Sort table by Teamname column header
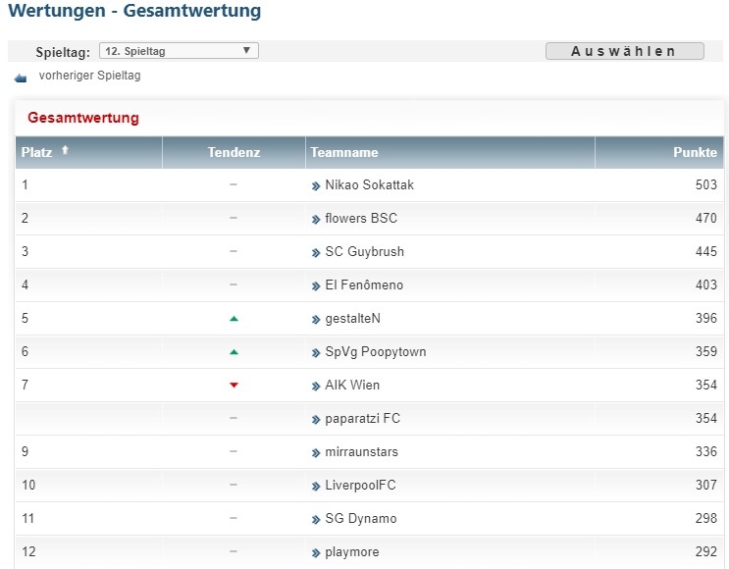The image size is (729, 569). click(344, 153)
